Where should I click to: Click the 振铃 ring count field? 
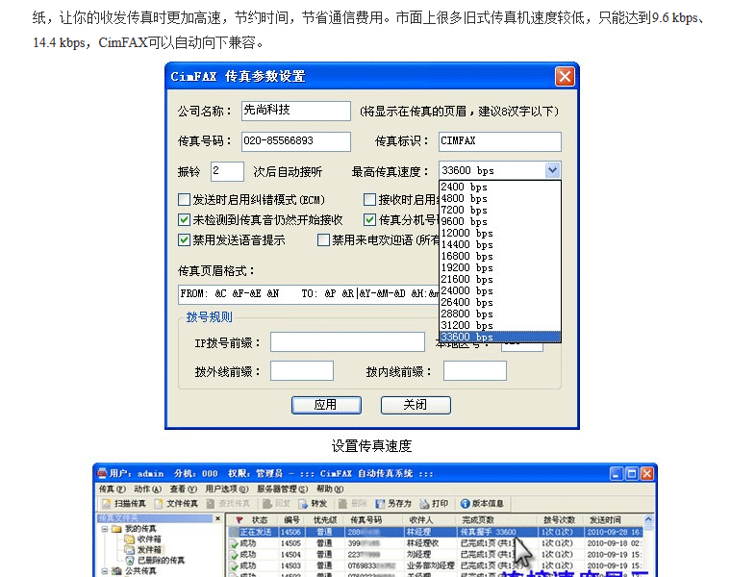tap(227, 171)
